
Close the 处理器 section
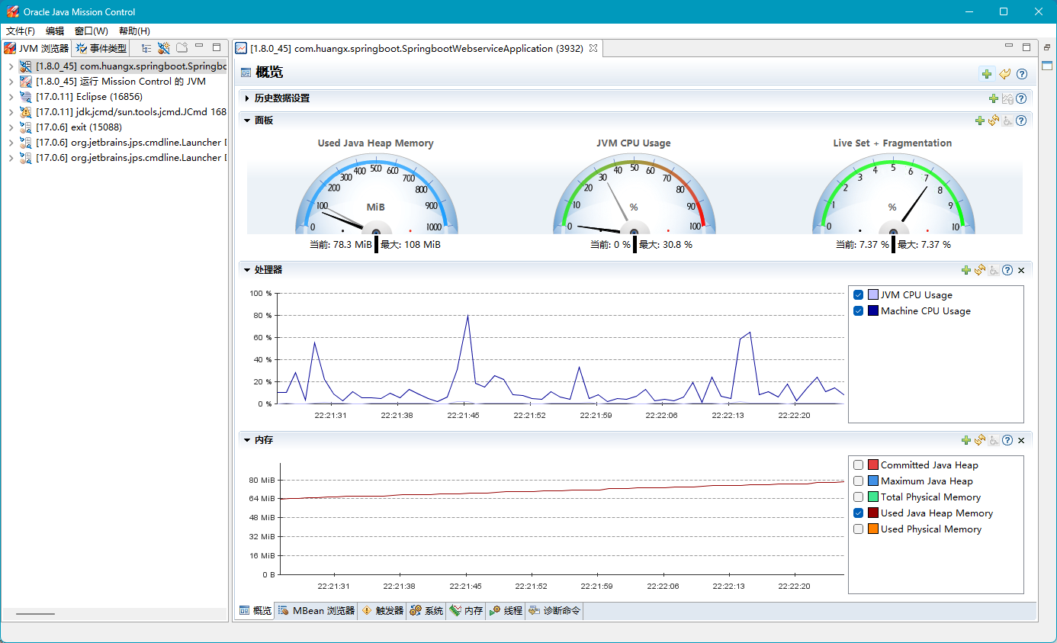coord(1021,270)
